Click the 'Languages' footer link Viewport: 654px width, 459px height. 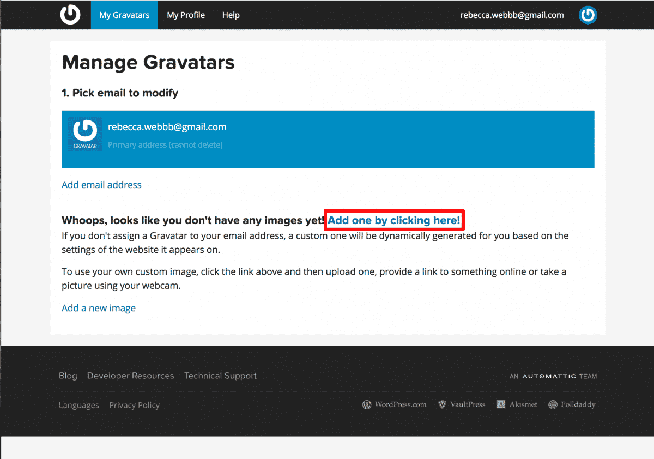(x=78, y=405)
